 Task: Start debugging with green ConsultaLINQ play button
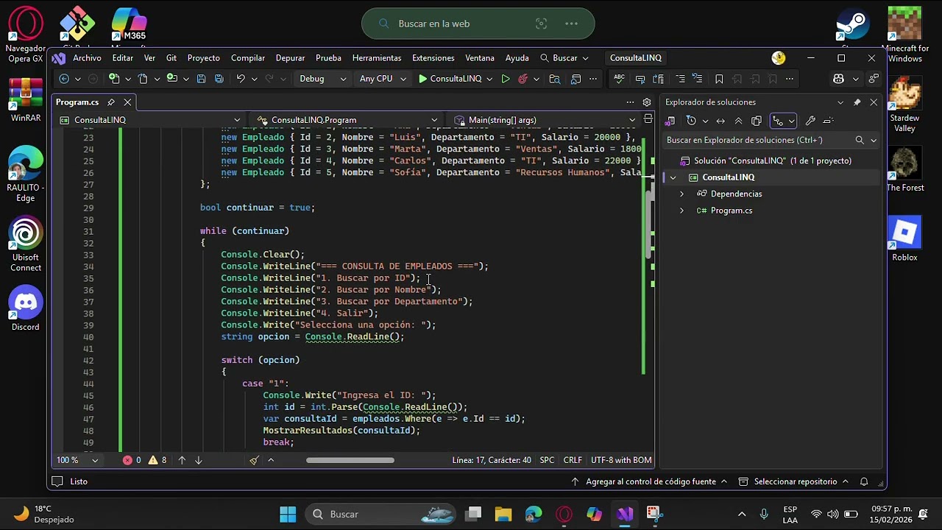click(450, 79)
